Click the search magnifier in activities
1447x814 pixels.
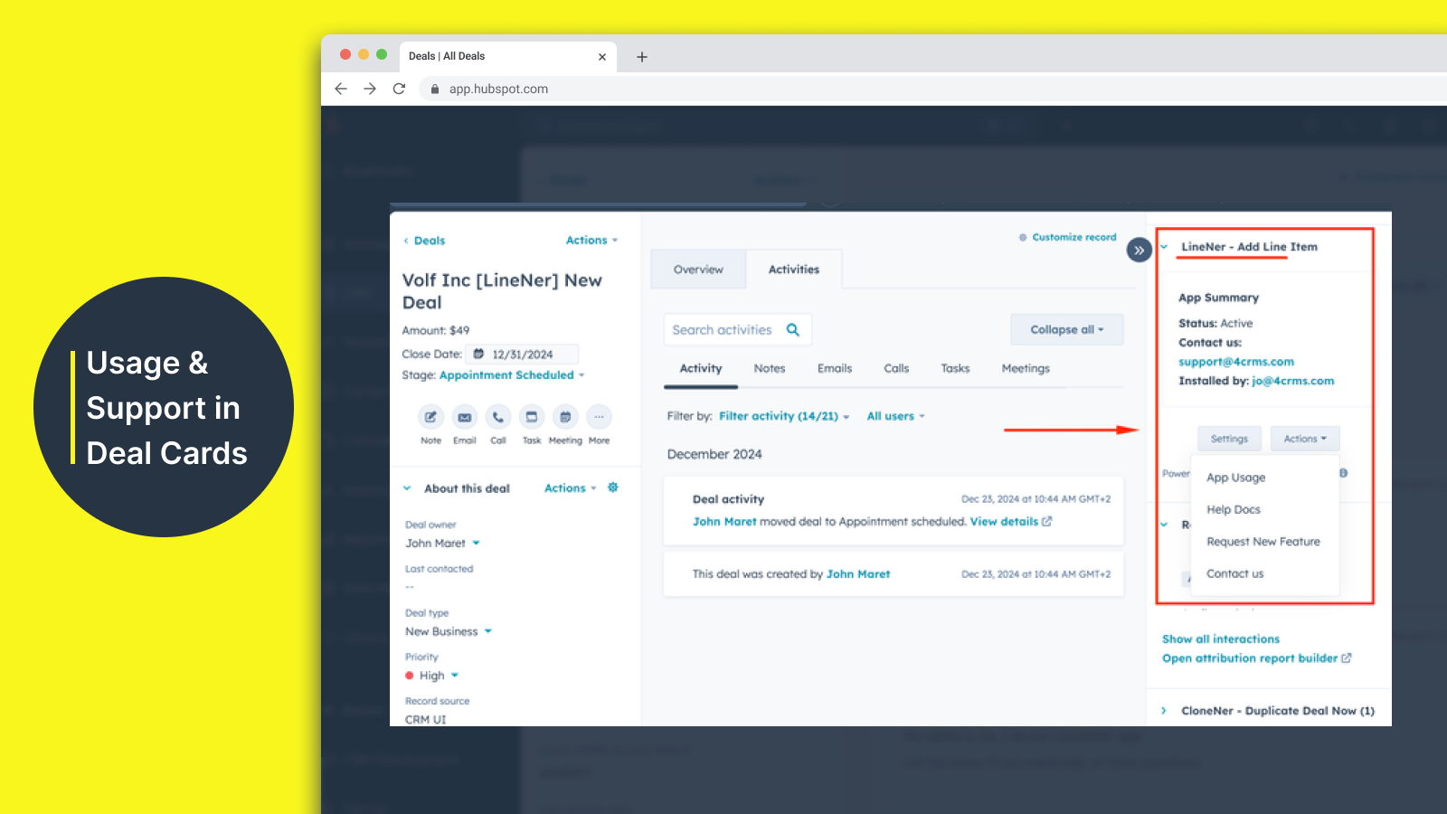pos(793,330)
